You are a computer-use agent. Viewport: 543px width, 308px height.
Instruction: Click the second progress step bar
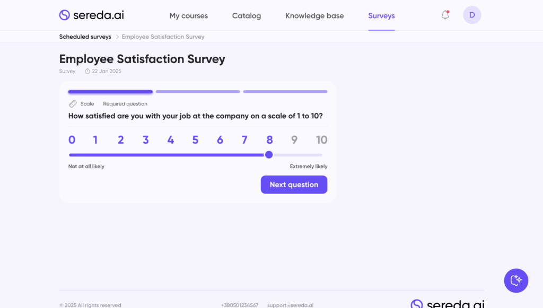point(198,92)
